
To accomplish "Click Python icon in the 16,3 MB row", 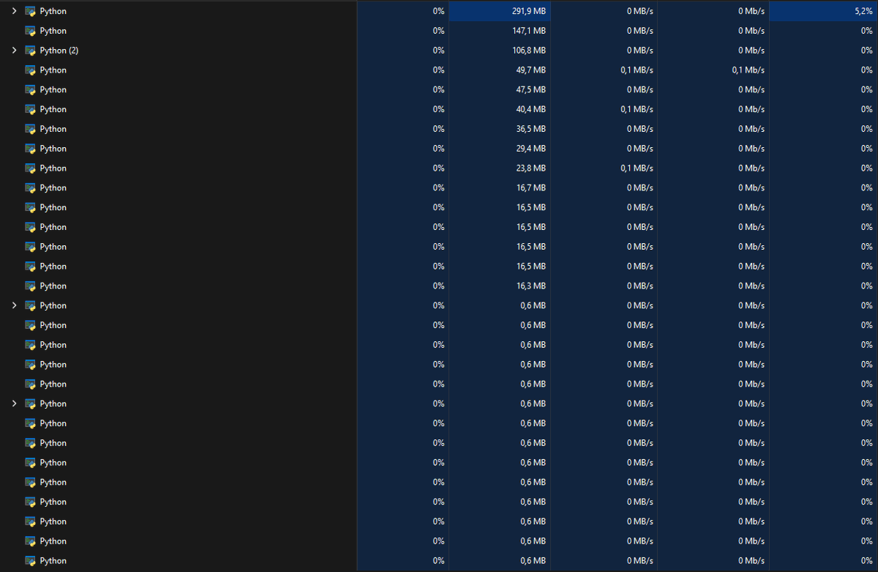I will point(31,286).
